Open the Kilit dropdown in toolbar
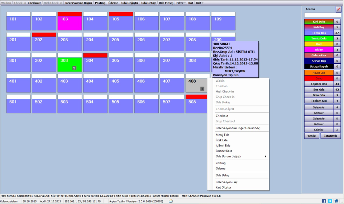This screenshot has height=204, width=344. [200, 3]
